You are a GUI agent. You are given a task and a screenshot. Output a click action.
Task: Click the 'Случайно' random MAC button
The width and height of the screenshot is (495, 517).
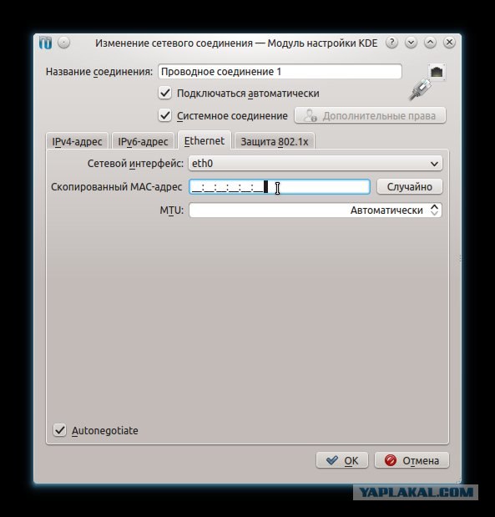pyautogui.click(x=409, y=187)
